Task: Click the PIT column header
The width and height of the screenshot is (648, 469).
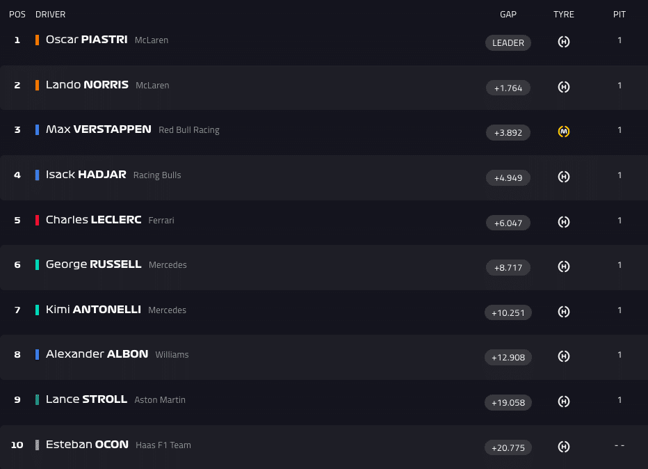Action: pos(619,15)
